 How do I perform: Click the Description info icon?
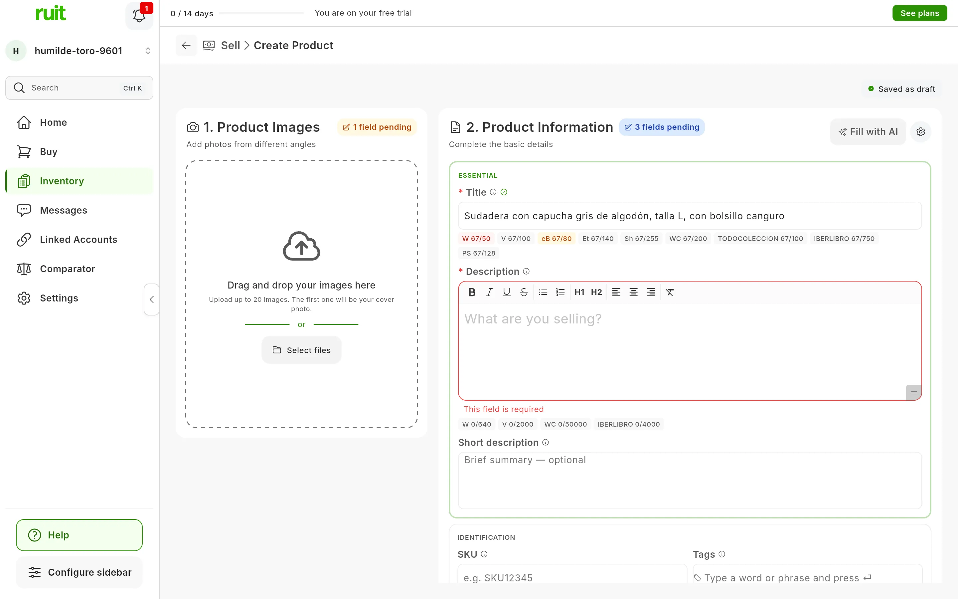[x=526, y=271]
